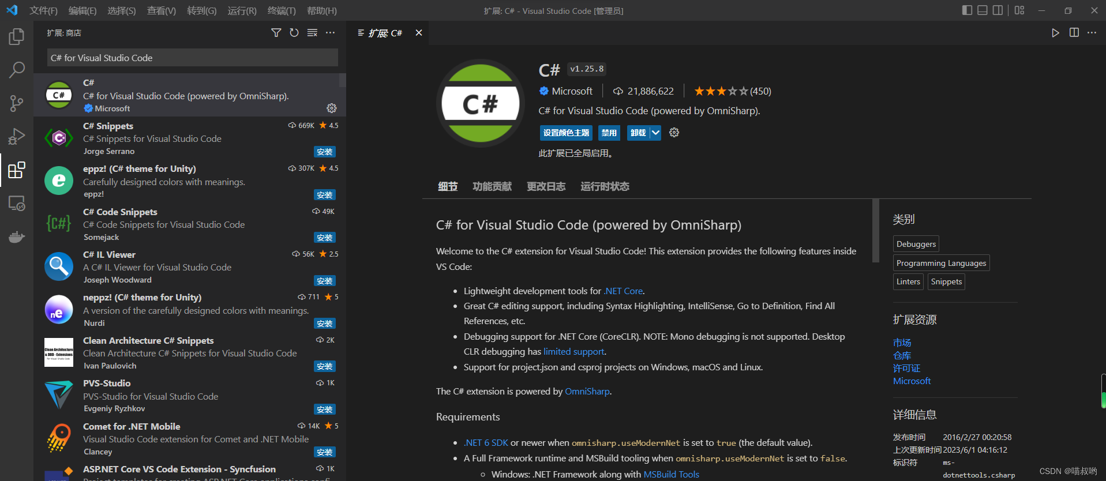Image resolution: width=1106 pixels, height=481 pixels.
Task: Click the extension search input field
Action: coord(192,58)
